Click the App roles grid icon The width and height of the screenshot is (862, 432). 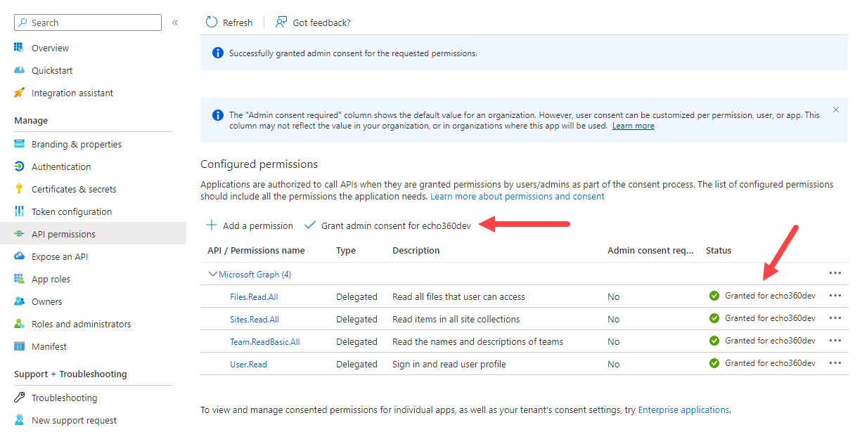click(x=19, y=279)
